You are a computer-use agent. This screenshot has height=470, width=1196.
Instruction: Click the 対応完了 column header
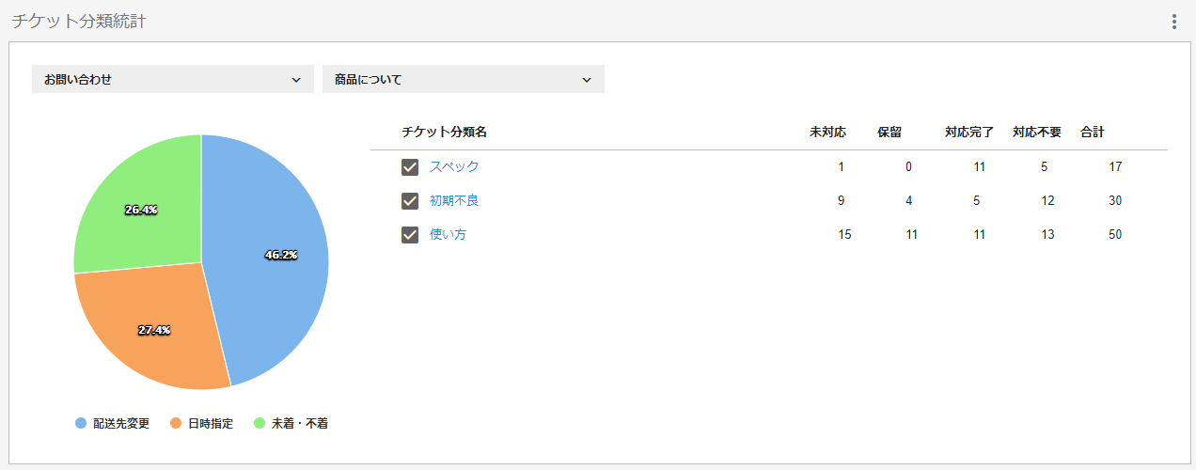point(969,133)
